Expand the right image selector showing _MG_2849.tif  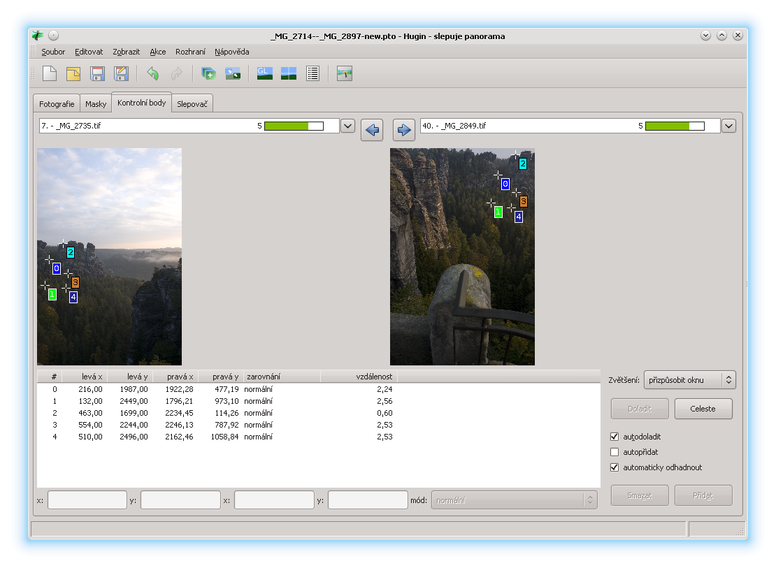[x=728, y=126]
